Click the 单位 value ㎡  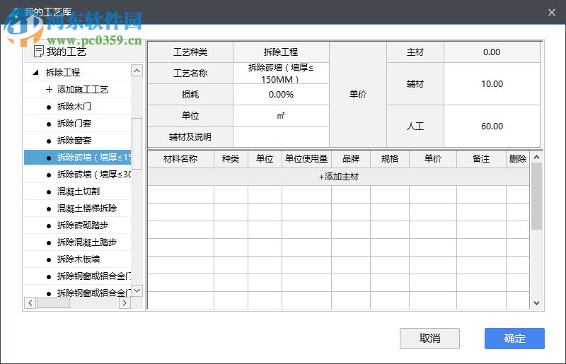tap(281, 116)
